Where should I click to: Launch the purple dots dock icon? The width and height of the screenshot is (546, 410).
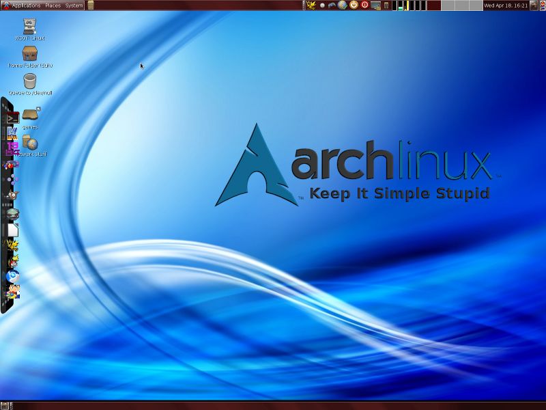(x=12, y=180)
